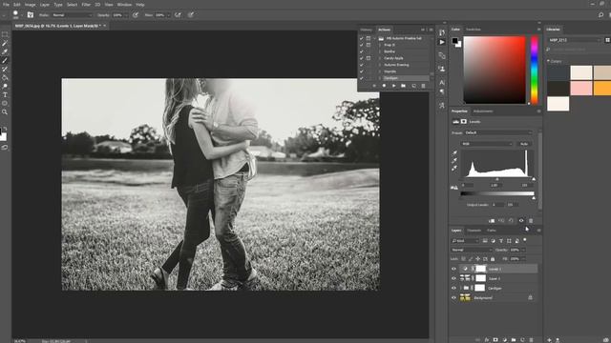Open the Window menu

pos(124,5)
